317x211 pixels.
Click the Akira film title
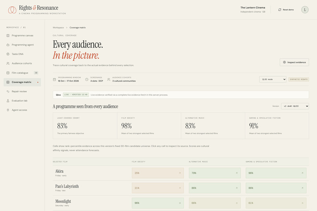(x=59, y=171)
